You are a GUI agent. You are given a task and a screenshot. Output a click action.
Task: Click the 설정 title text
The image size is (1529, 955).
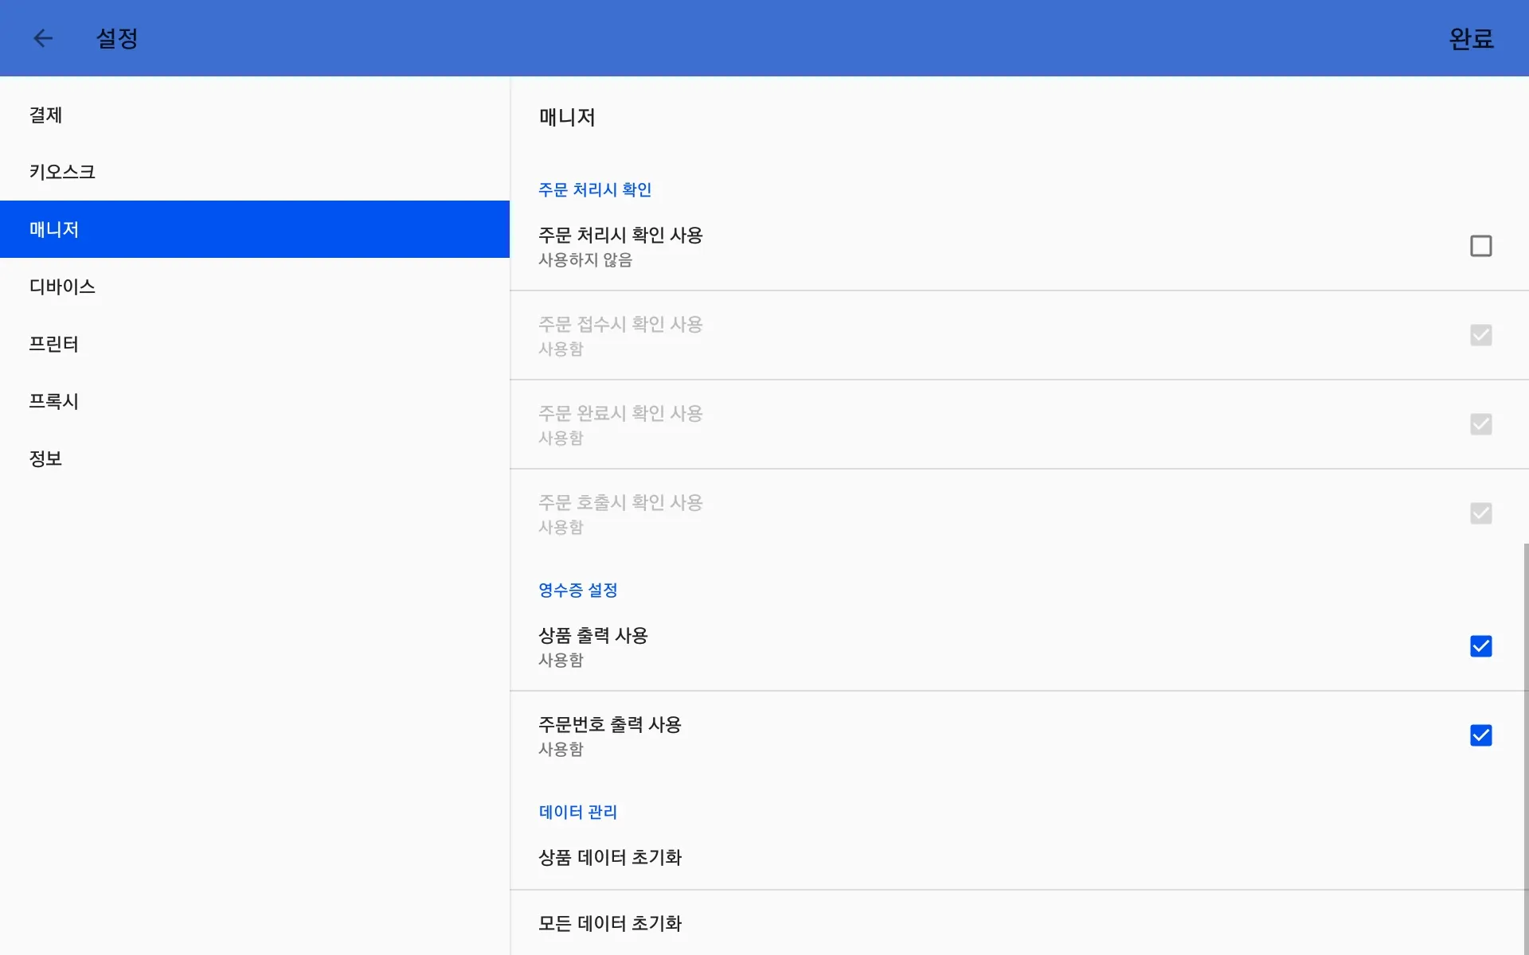click(117, 38)
